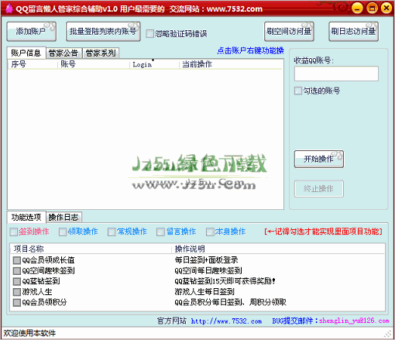Image resolution: width=395 pixels, height=340 pixels.
Task: Select the 操作说明 column header
Action: 278,249
